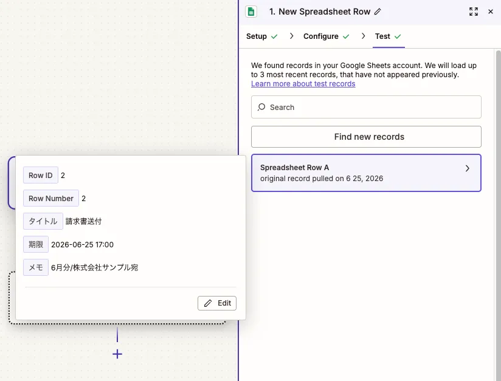501x381 pixels.
Task: Add a step with plus icon
Action: click(117, 354)
